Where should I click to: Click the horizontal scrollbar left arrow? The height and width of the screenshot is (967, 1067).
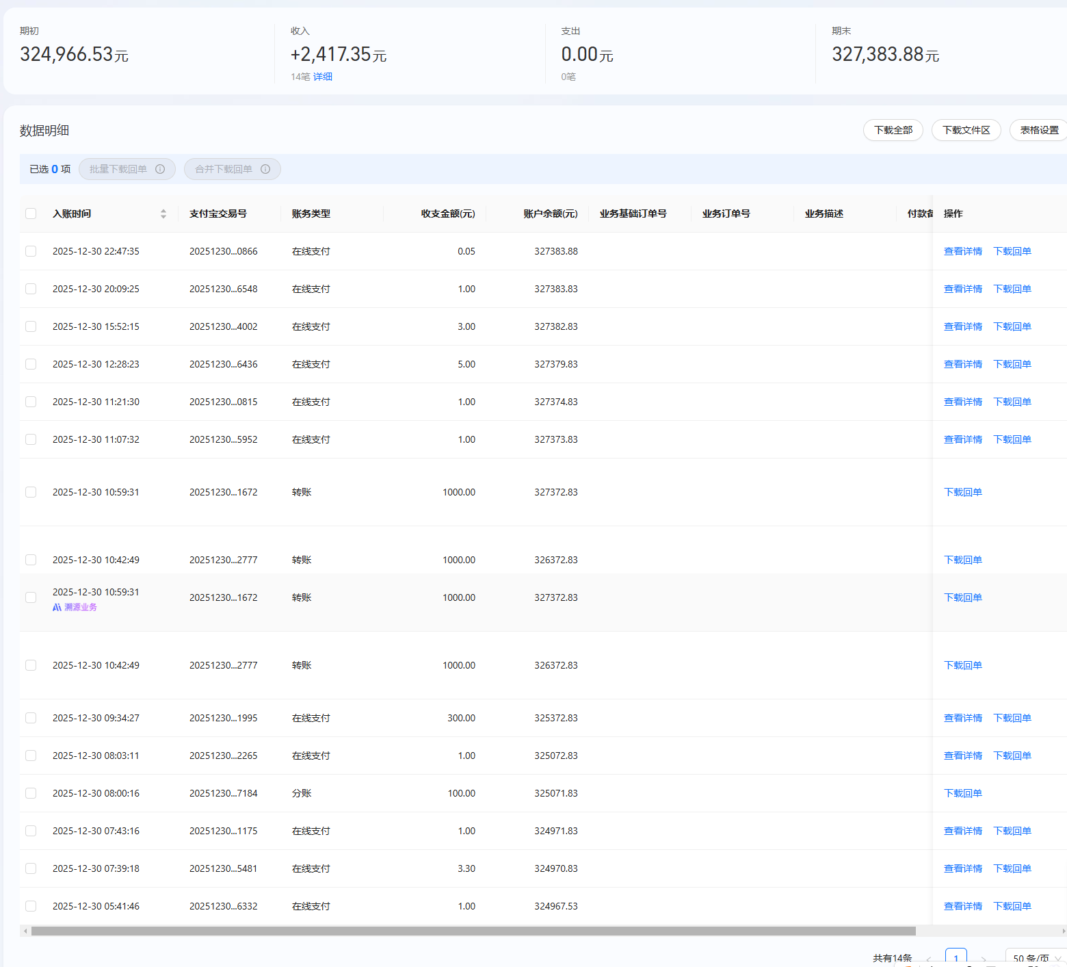pyautogui.click(x=25, y=931)
